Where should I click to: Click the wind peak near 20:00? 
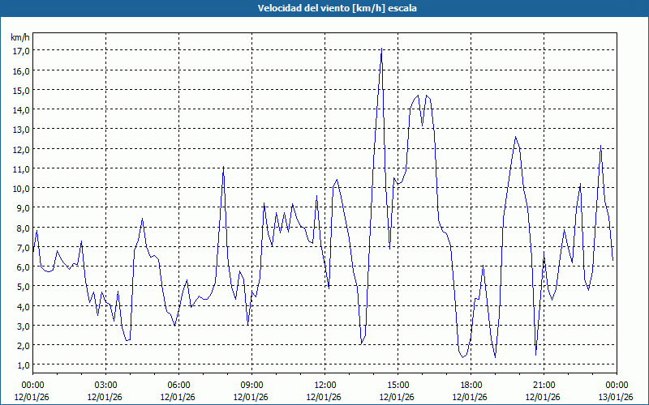(x=515, y=137)
